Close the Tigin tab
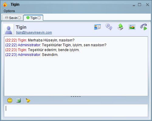Viewport: 152px width, 121px height. 39,18
